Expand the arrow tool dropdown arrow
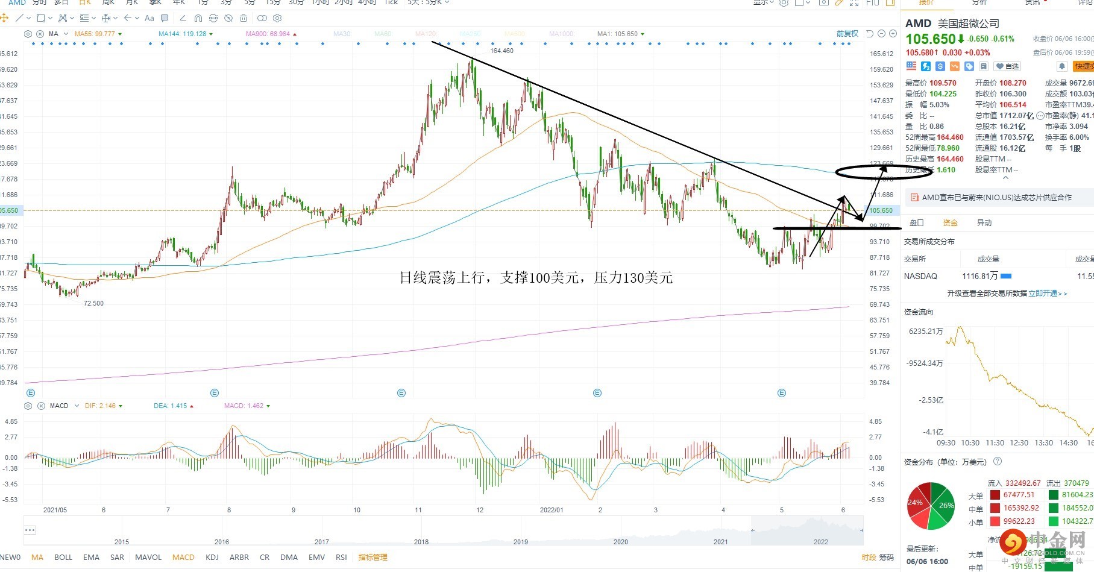Image resolution: width=1094 pixels, height=572 pixels. (137, 18)
